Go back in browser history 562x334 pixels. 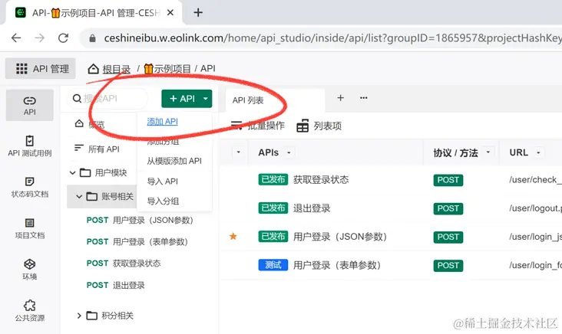click(x=16, y=38)
